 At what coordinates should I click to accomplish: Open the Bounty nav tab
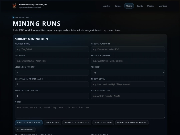140,6
